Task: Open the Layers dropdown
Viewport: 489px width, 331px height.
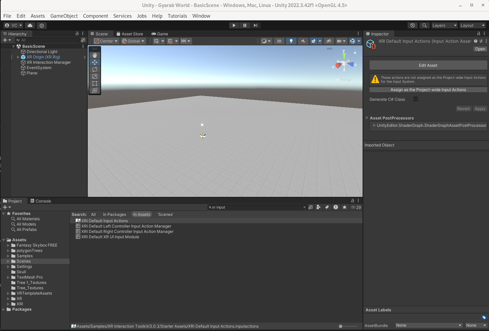Action: click(444, 25)
